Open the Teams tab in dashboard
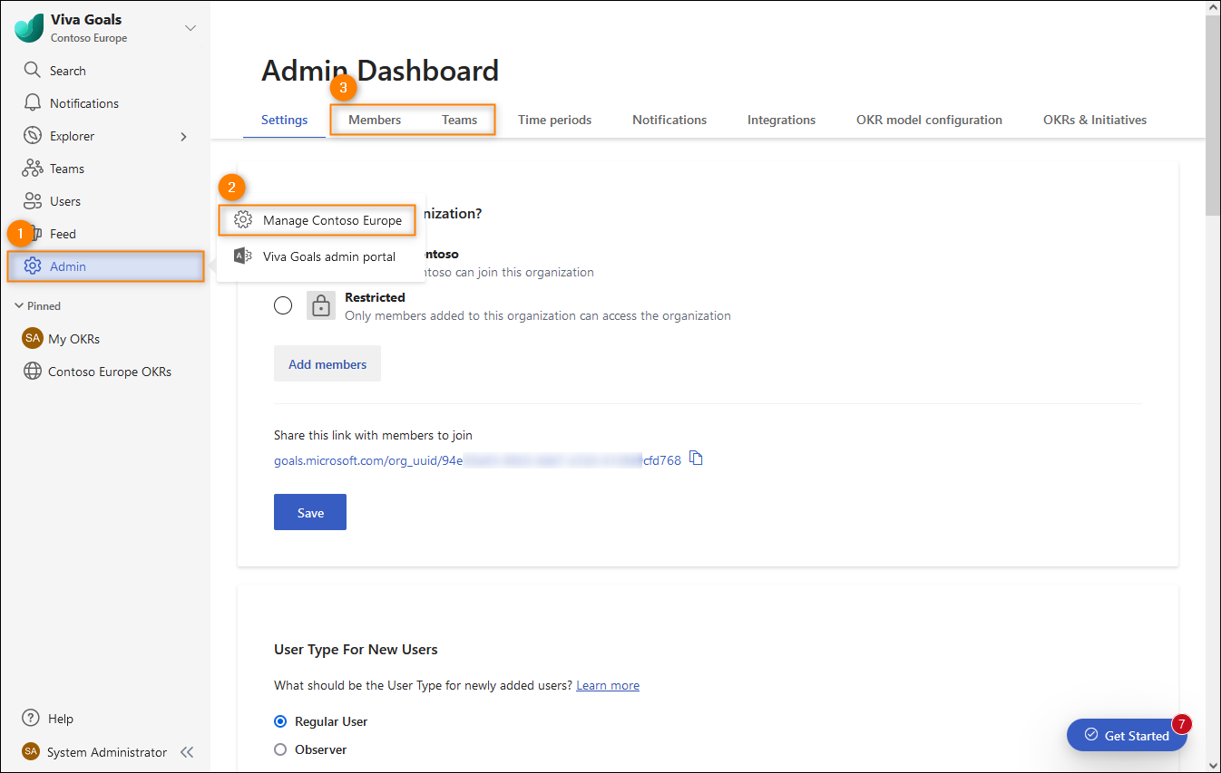This screenshot has height=773, width=1221. (x=460, y=120)
